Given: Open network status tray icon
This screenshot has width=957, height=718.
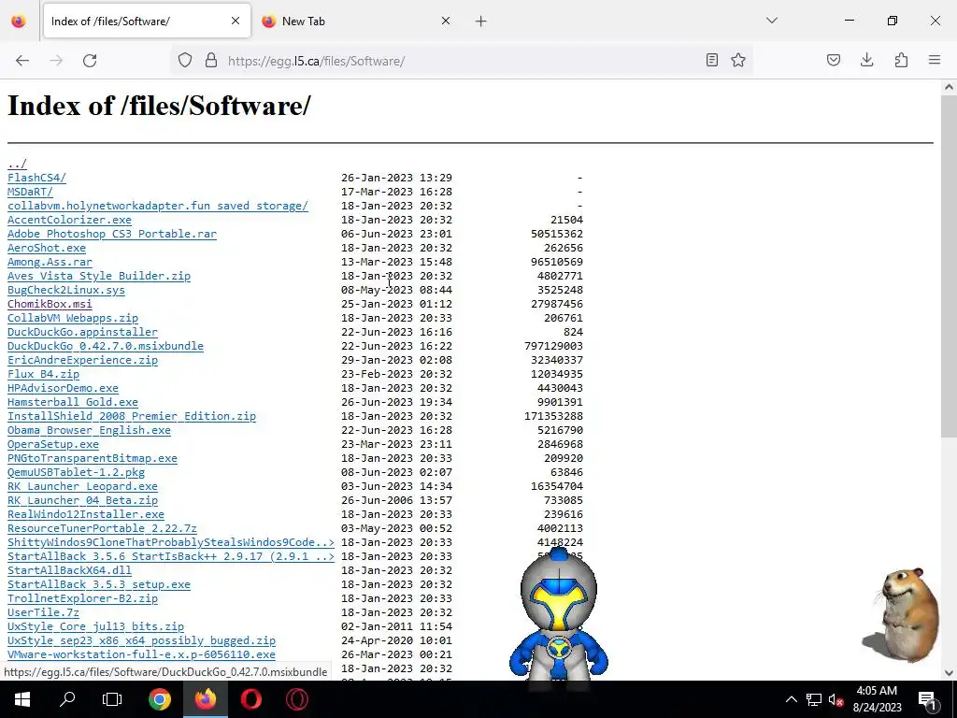Looking at the screenshot, I should point(814,699).
